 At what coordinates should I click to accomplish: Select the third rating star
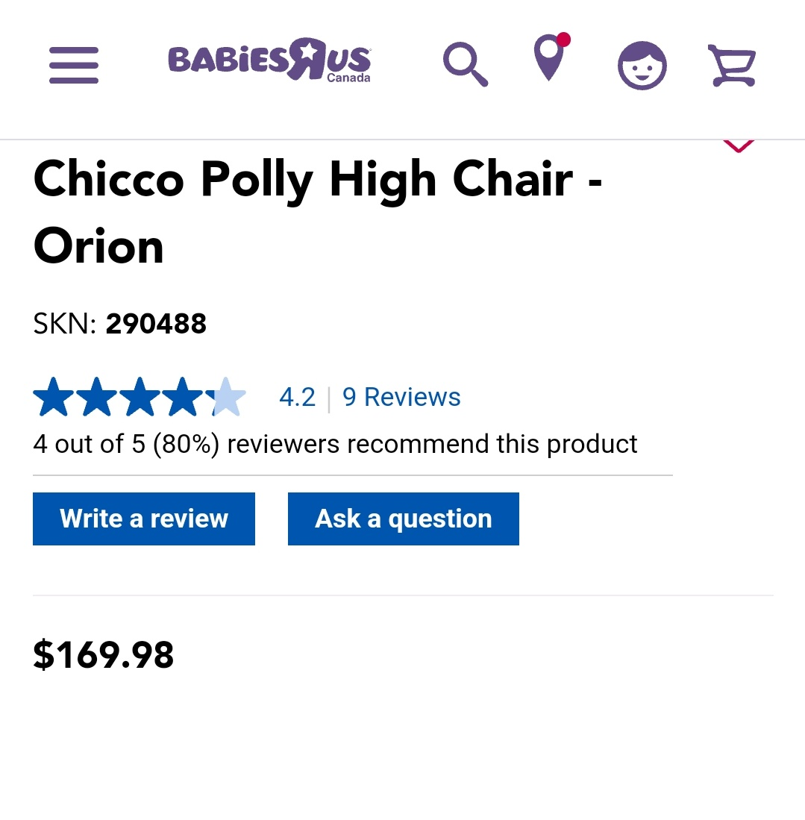pyautogui.click(x=140, y=397)
